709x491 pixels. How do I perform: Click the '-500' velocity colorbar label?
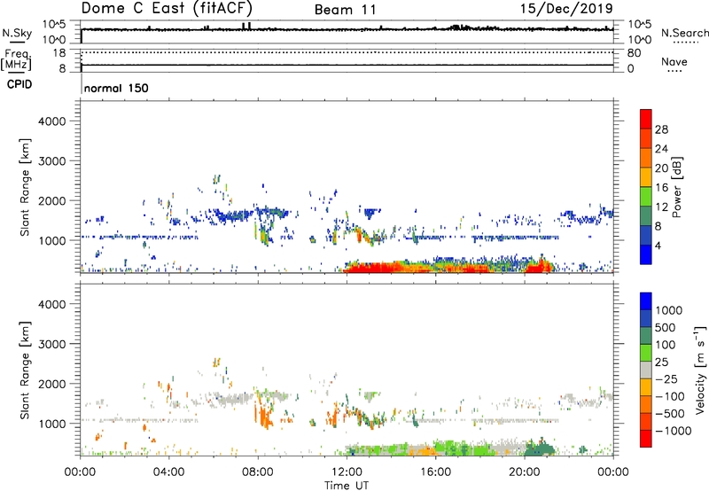[670, 413]
